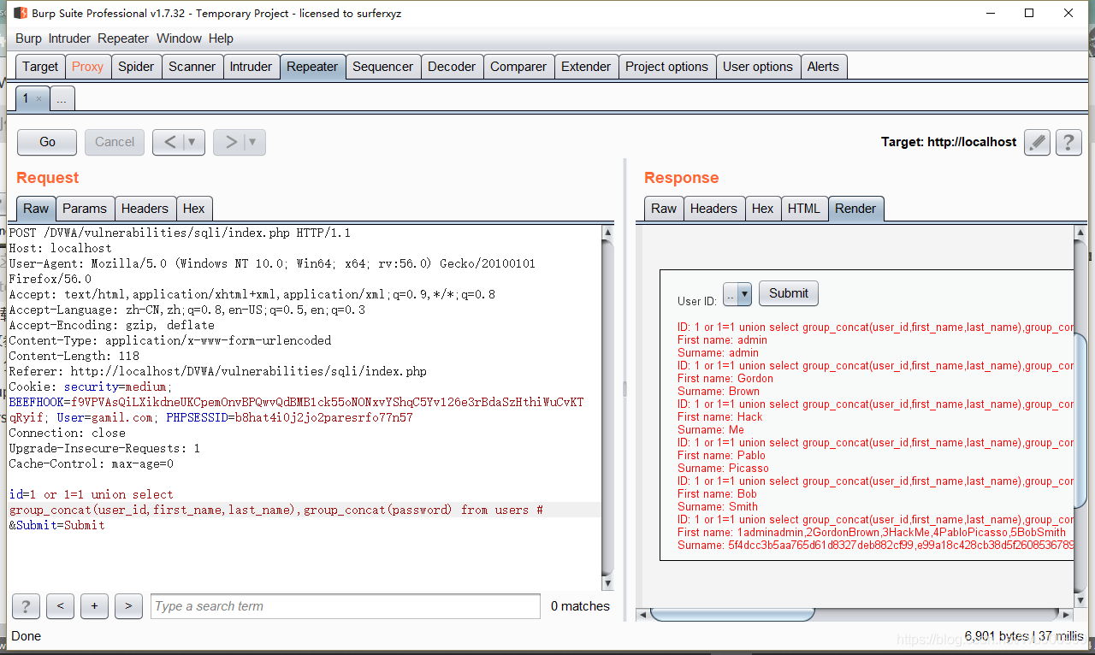Go forward to next request in history
Screen dimensions: 1095x655
tap(230, 142)
